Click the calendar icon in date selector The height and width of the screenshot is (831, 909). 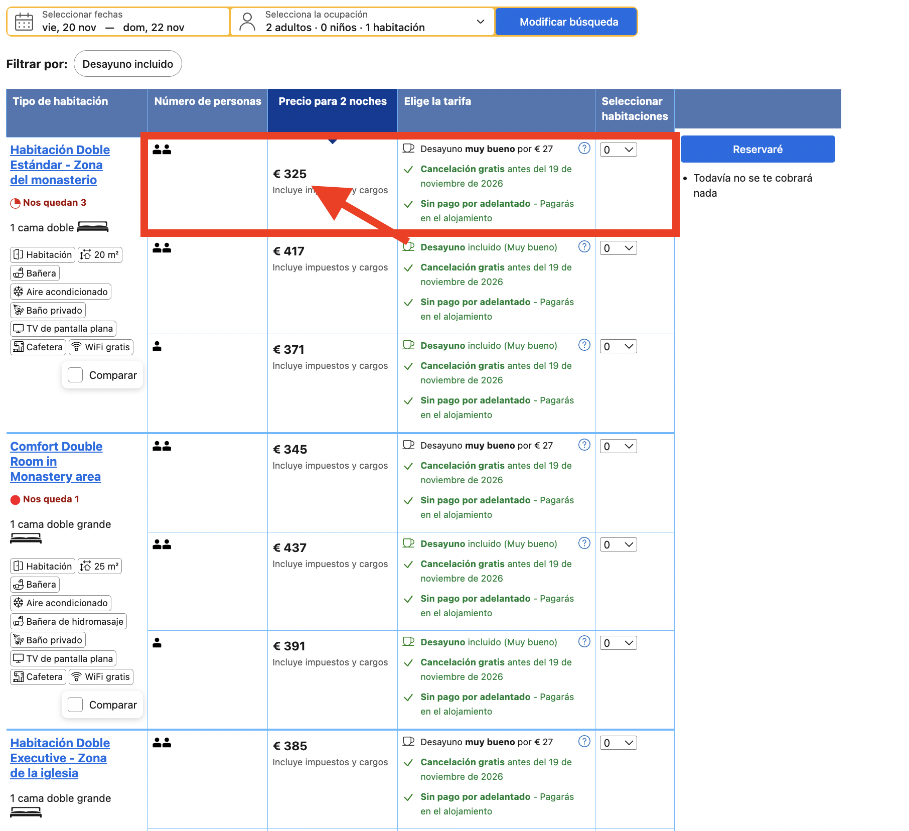24,22
